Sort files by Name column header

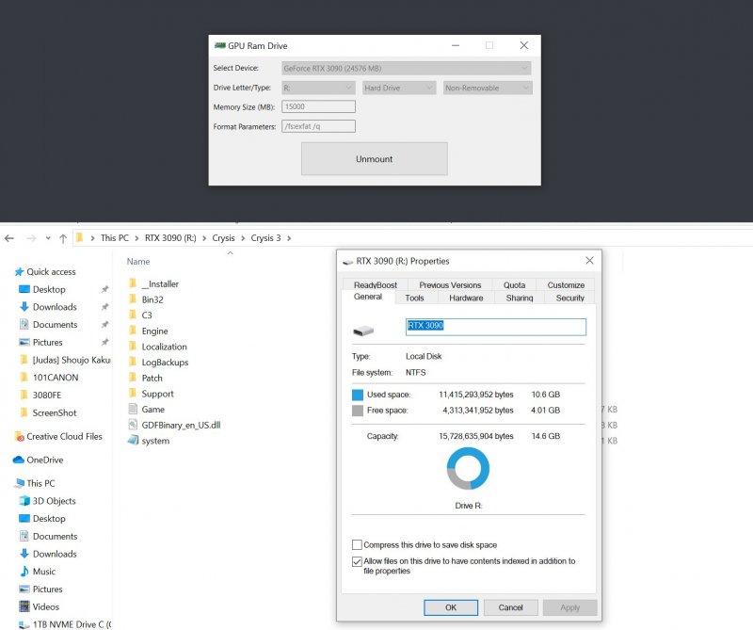138,262
